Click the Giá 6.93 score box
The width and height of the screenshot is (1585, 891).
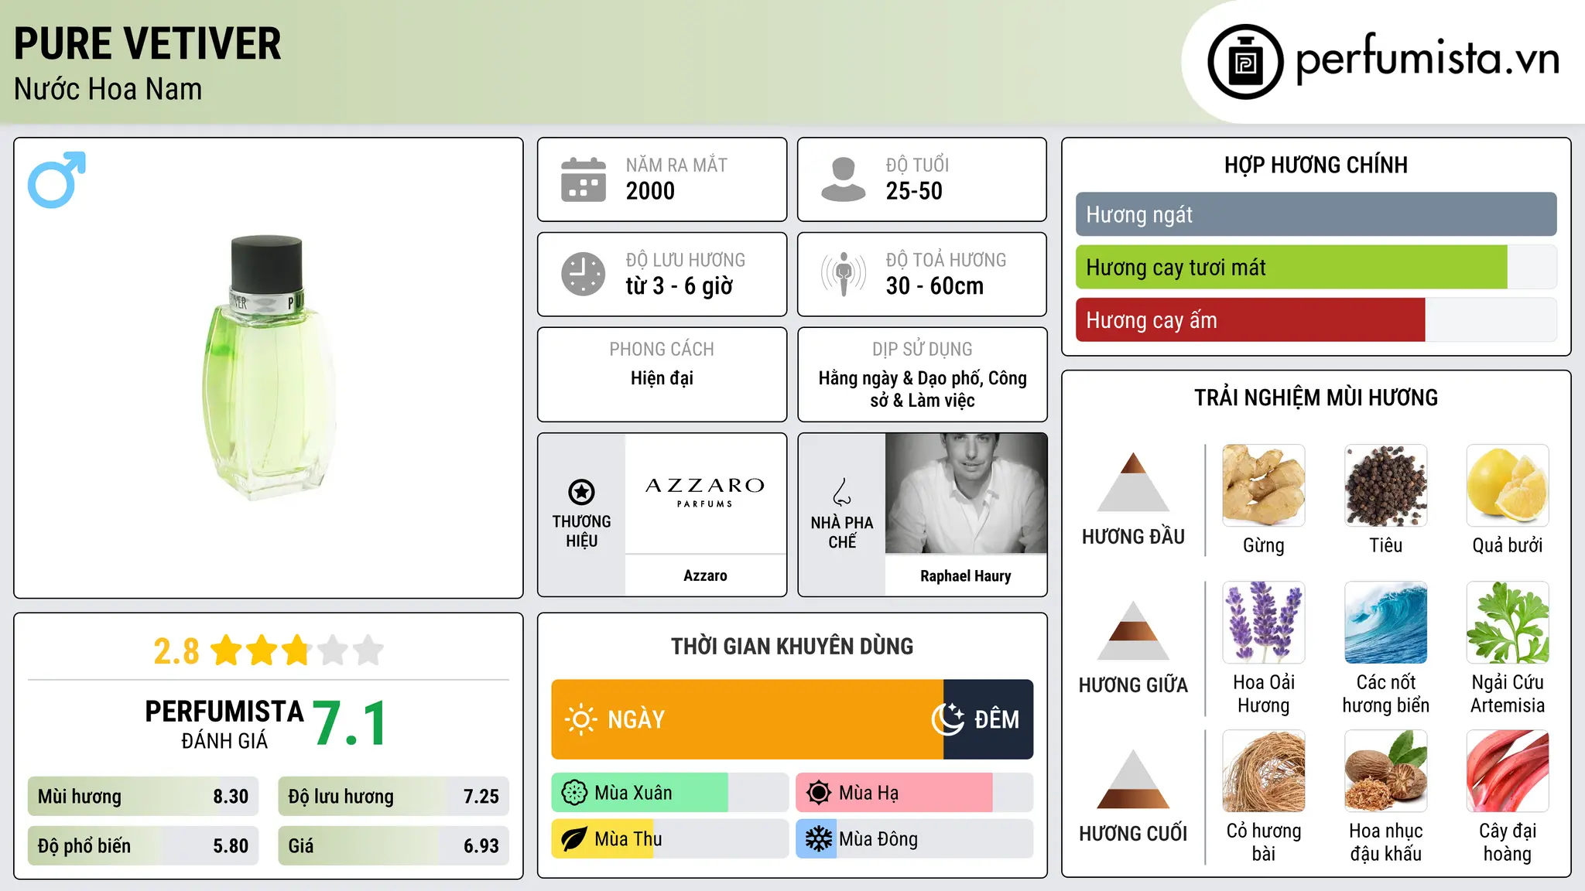click(x=394, y=845)
